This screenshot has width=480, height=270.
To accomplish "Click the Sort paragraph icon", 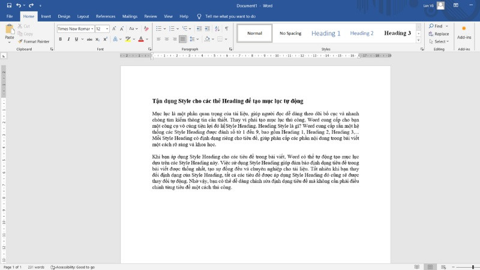I will click(x=217, y=29).
